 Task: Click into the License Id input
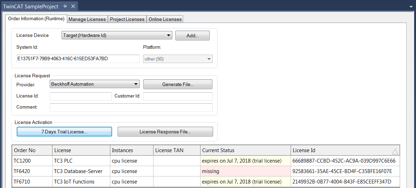(80, 96)
